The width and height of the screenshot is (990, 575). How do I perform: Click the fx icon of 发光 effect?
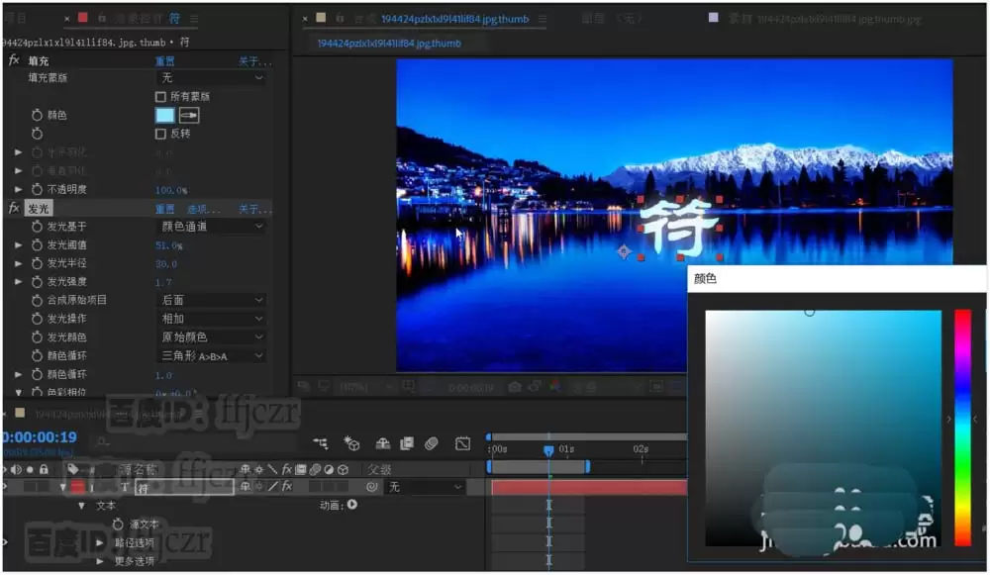pos(14,208)
